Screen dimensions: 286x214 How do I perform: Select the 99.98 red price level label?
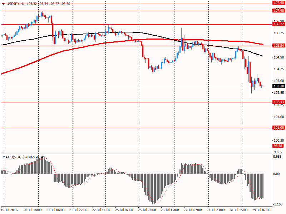pyautogui.click(x=278, y=146)
